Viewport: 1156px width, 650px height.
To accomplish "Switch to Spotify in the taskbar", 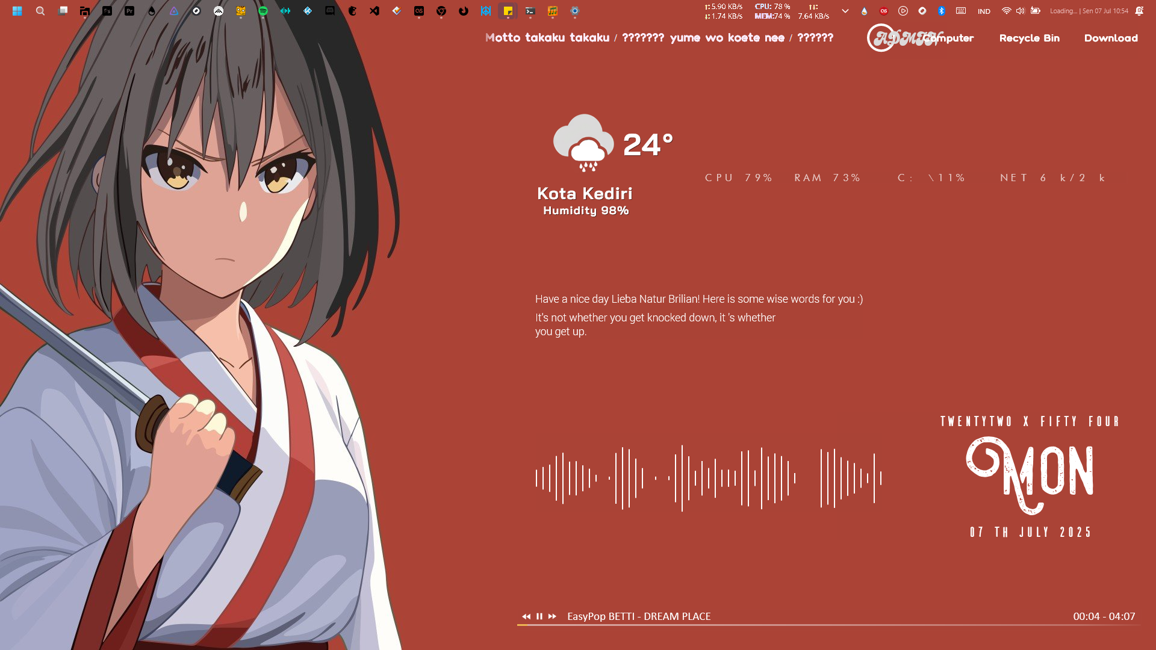I will point(263,11).
